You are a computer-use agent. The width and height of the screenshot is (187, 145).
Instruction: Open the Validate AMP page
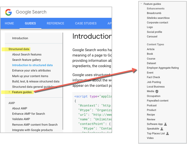[x=21, y=119]
